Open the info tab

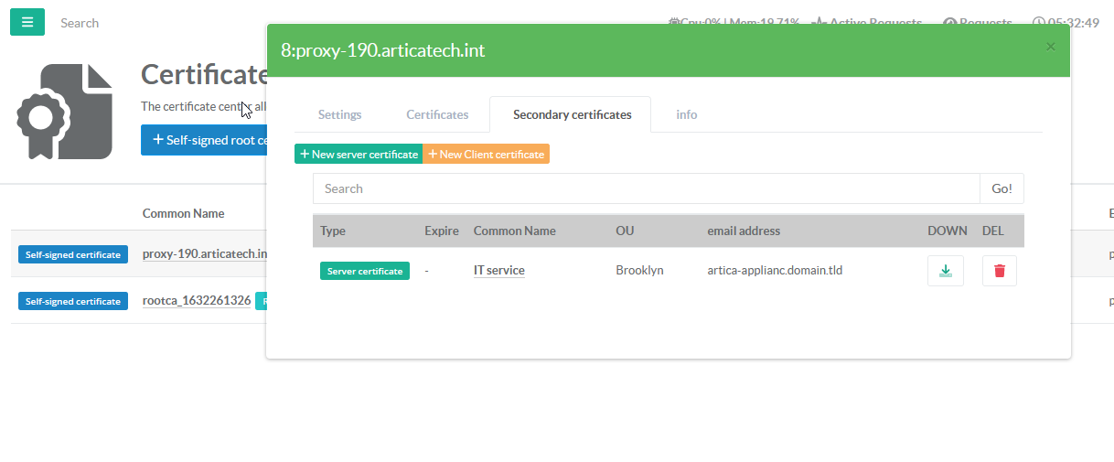[x=686, y=114]
